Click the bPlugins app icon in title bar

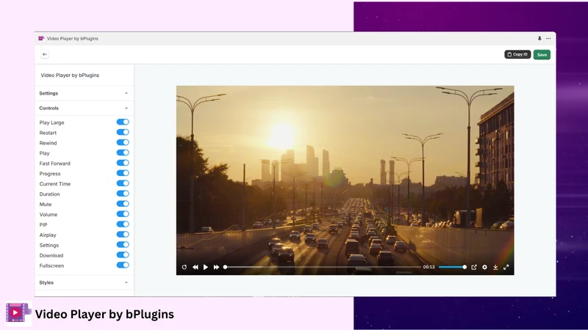[x=41, y=39]
